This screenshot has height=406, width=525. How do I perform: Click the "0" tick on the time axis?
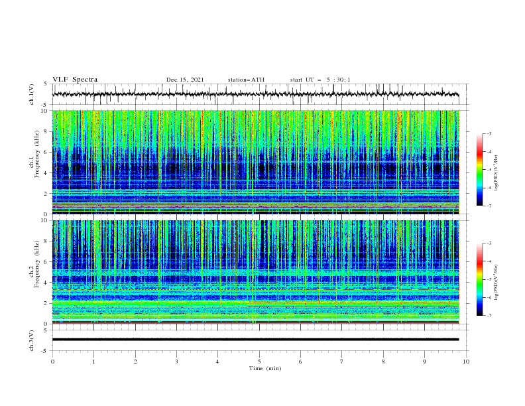coord(52,362)
